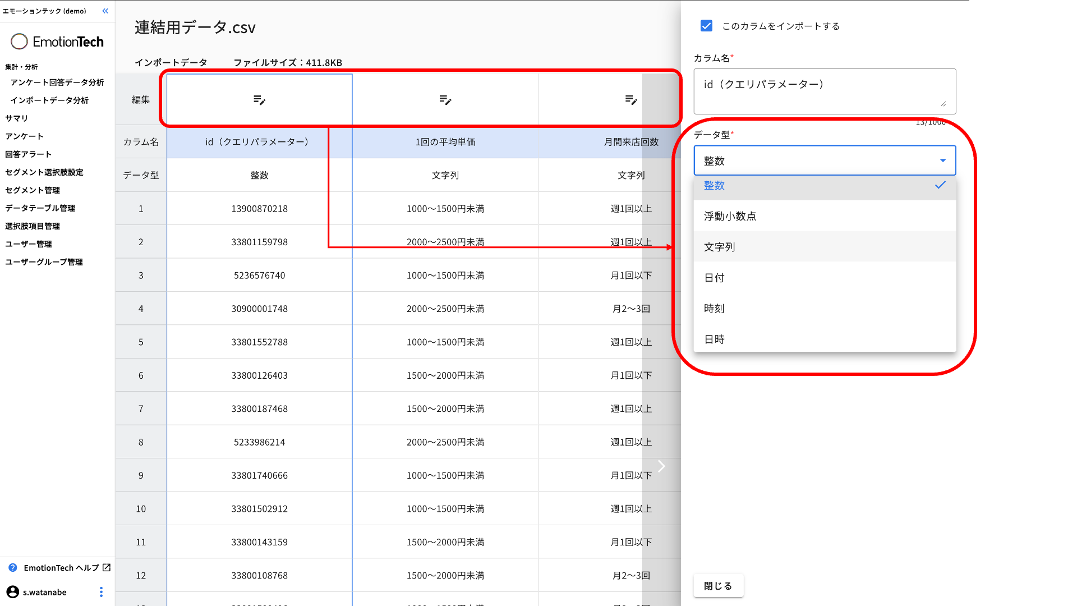Select 浮動小数点 from data type list

coord(730,216)
